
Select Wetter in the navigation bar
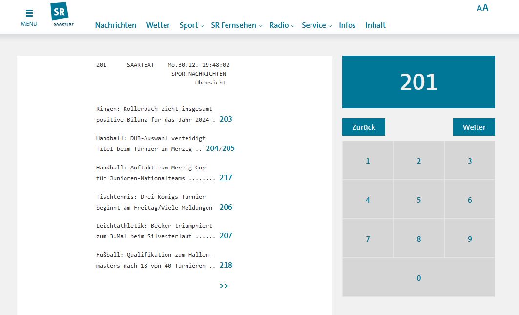(x=158, y=25)
